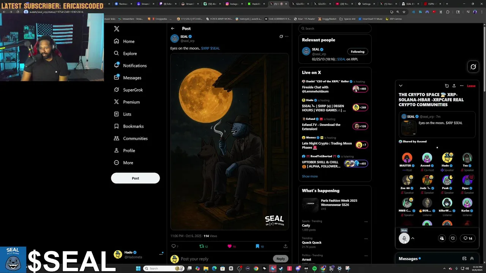The height and width of the screenshot is (273, 486).
Task: Click the Windows Start button
Action: (x=138, y=268)
